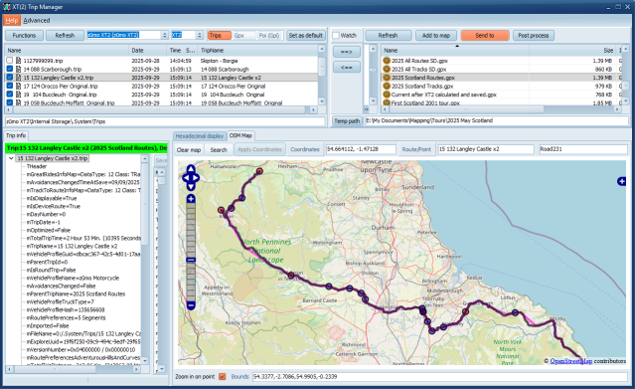Screen dimensions: 635x389
Task: Open the OpenStreetMap contributors link
Action: (571, 360)
